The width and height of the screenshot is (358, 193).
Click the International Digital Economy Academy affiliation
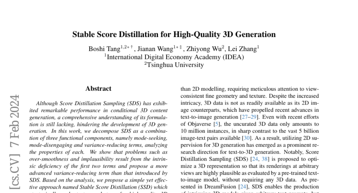175,57
